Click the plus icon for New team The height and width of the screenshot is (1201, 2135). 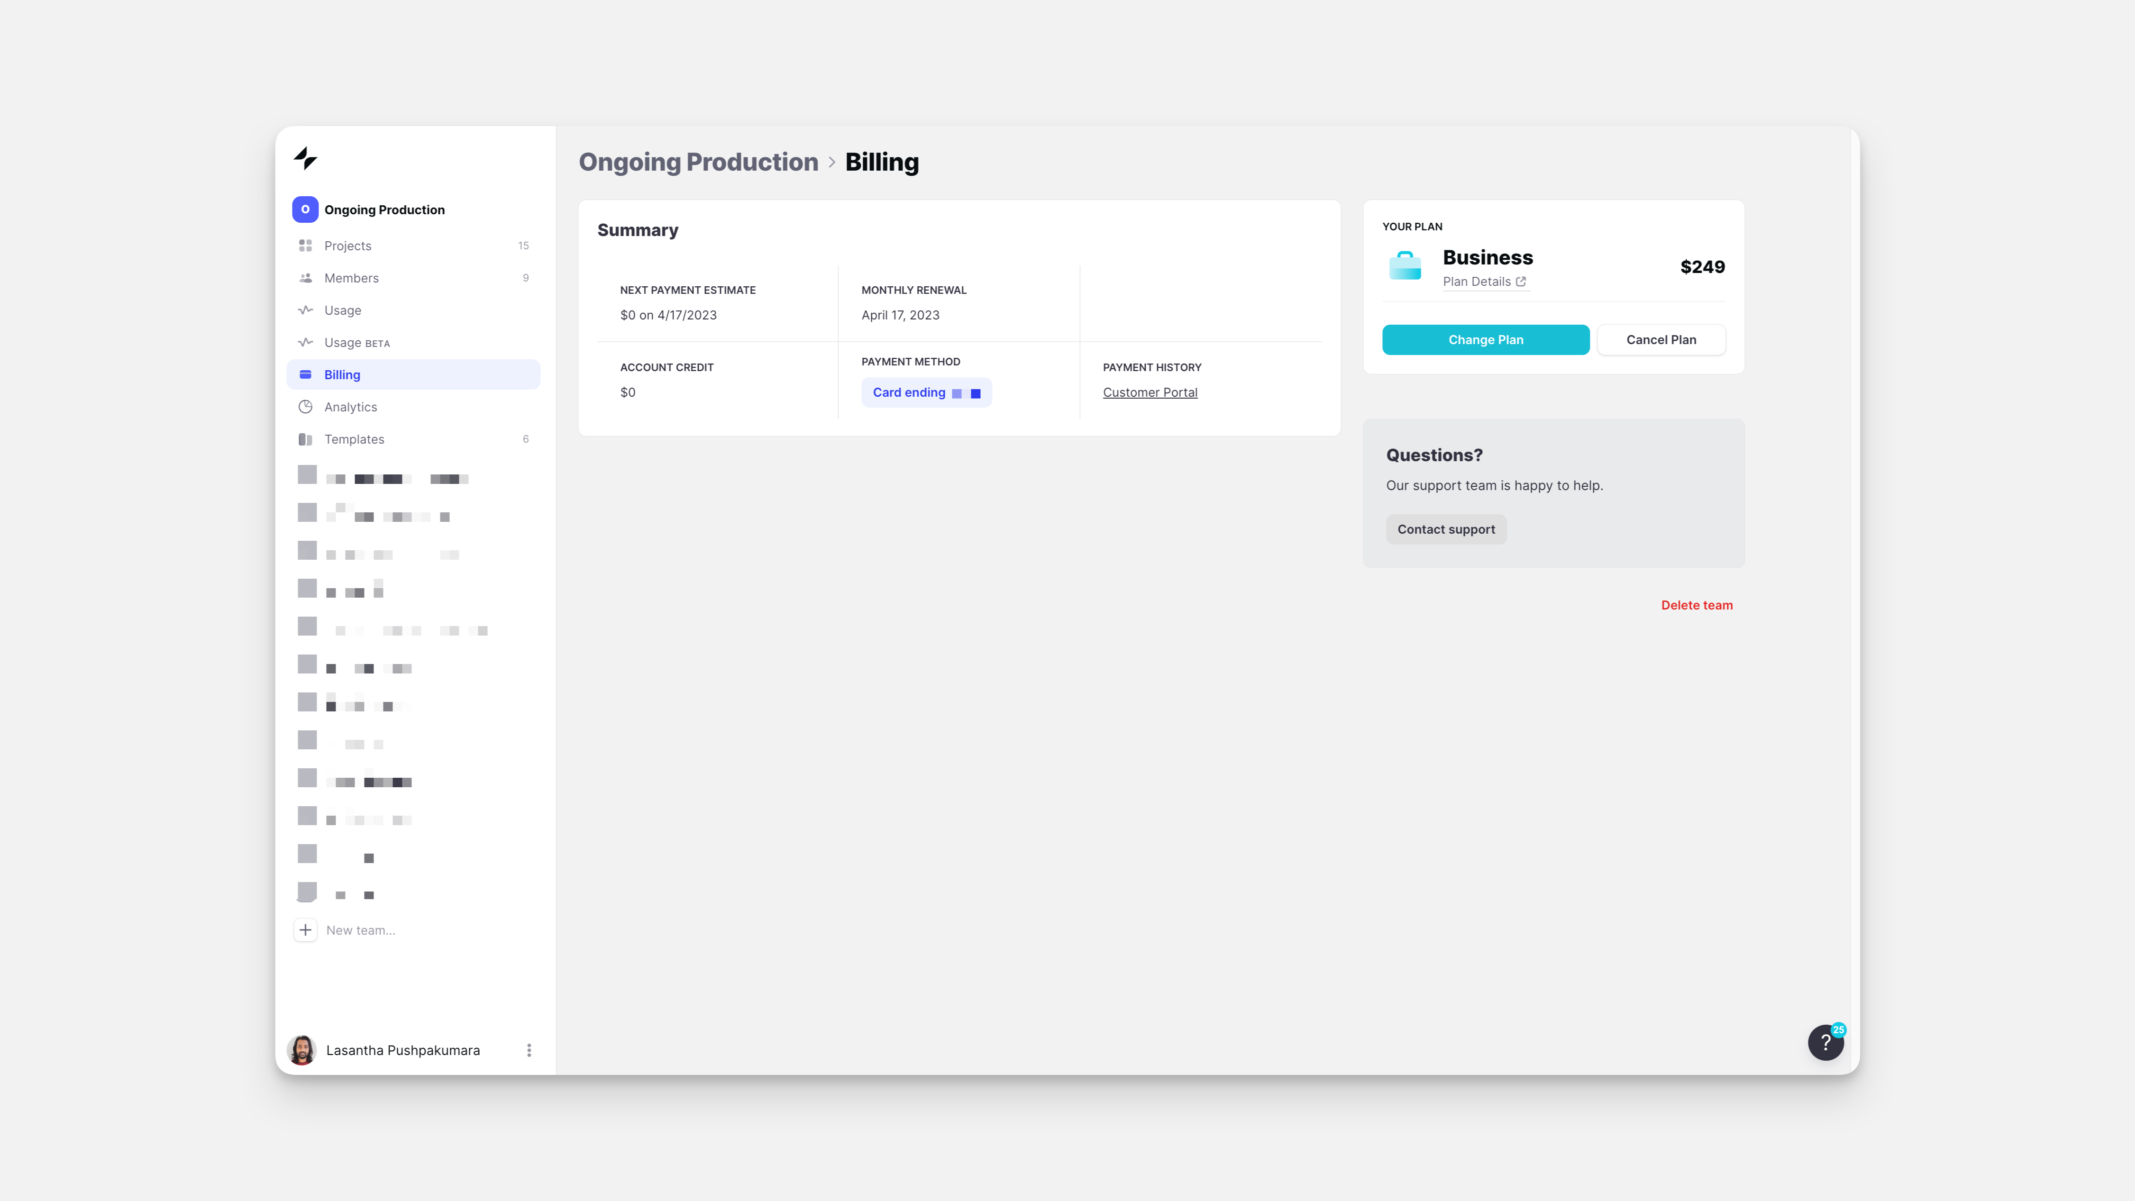pyautogui.click(x=305, y=930)
